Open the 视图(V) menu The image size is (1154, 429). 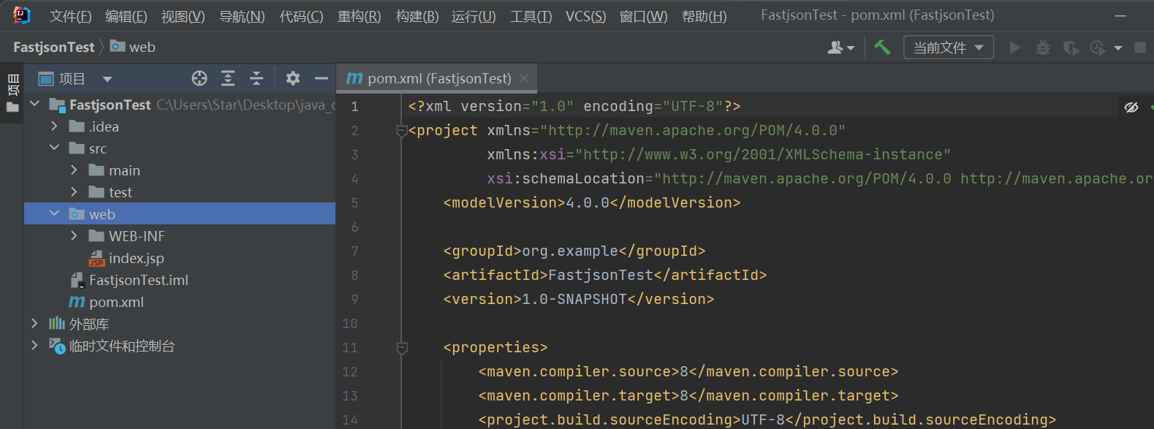coord(183,16)
